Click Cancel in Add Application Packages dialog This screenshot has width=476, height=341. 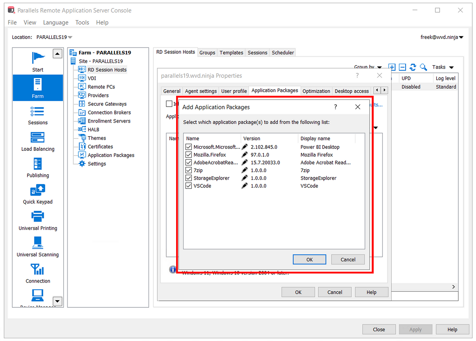point(348,259)
